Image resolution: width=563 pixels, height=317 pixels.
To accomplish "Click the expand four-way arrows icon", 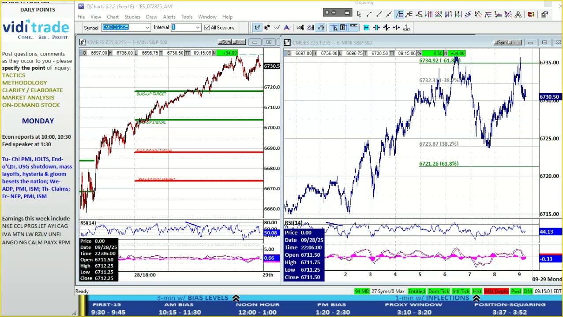I will 387,27.
